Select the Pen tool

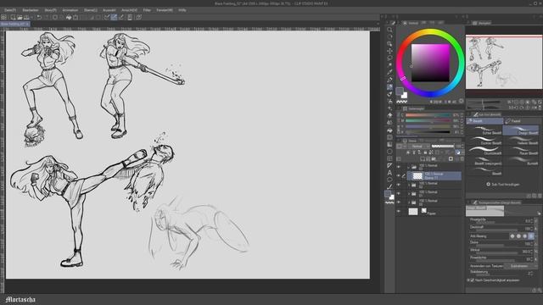point(389,80)
